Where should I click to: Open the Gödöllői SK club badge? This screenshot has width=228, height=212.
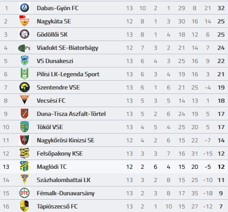pos(24,34)
